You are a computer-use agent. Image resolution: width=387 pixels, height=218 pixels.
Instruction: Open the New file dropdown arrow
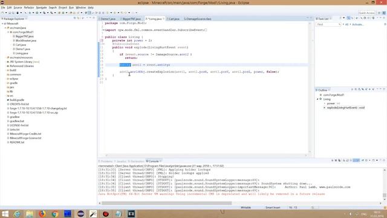pos(6,13)
